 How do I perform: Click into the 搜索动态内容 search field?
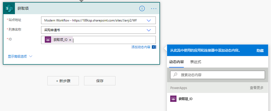coord(218,75)
